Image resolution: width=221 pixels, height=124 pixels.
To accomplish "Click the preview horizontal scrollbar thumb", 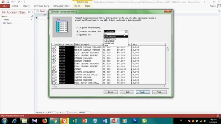I will tap(56, 86).
